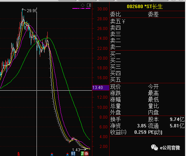Viewport: 186px width, 156px height.
Task: Click the 委比 label
Action: click(x=115, y=14)
